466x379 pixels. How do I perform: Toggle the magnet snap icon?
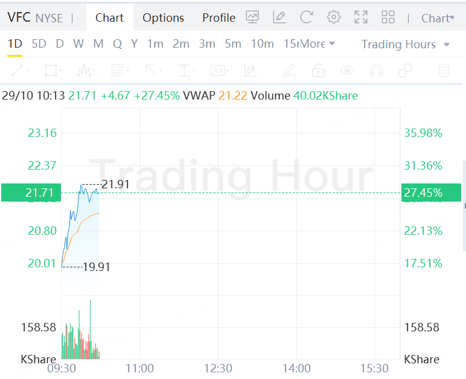(x=376, y=71)
